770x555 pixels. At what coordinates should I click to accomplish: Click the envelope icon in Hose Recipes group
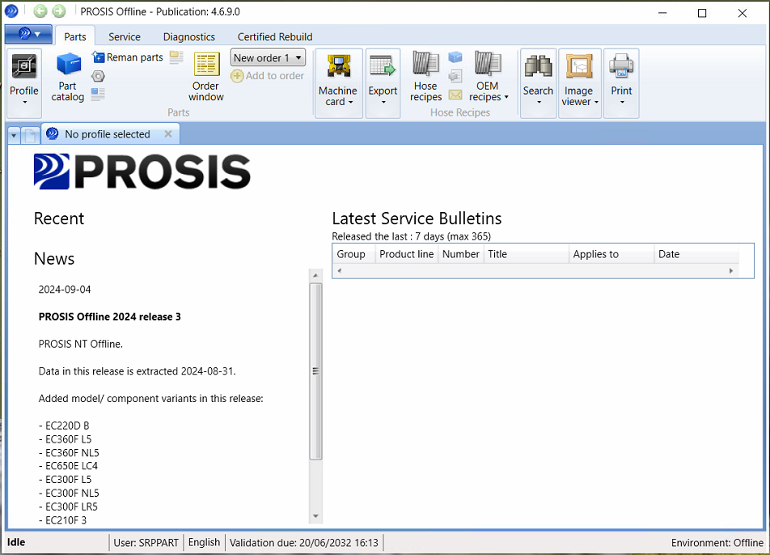(x=455, y=95)
